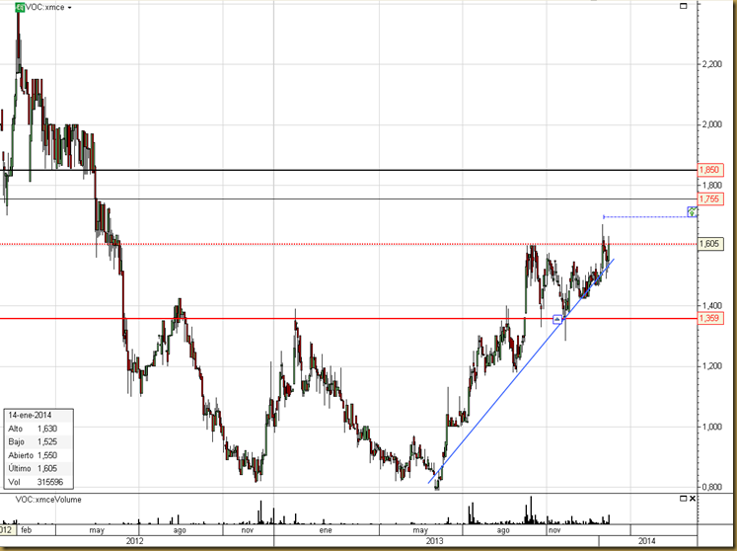Click the 2,200 price axis label
737x551 pixels.
coord(711,64)
